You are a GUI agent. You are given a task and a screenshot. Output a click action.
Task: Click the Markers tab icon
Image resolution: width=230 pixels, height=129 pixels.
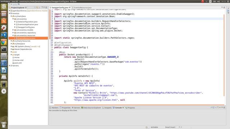[x=50, y=107]
